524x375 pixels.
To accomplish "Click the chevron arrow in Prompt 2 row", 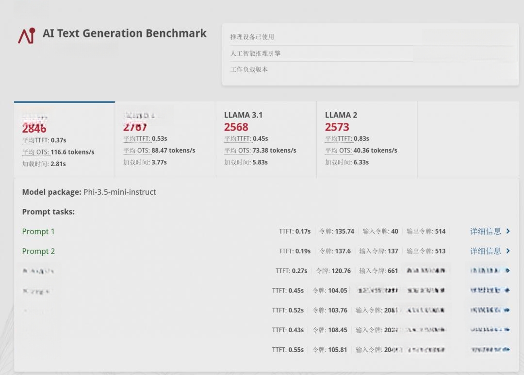I will [508, 251].
